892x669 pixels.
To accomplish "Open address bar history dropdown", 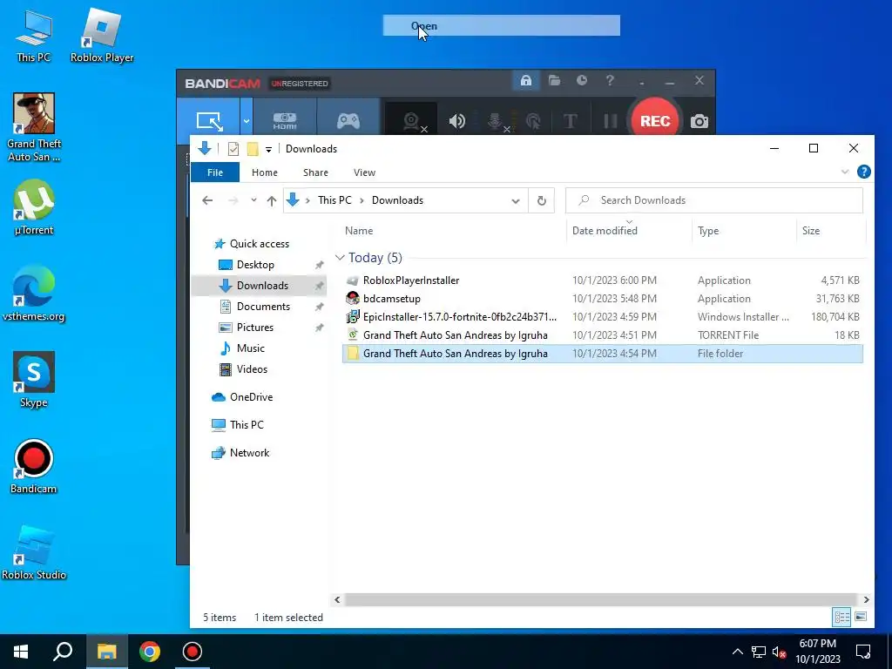I will click(516, 201).
